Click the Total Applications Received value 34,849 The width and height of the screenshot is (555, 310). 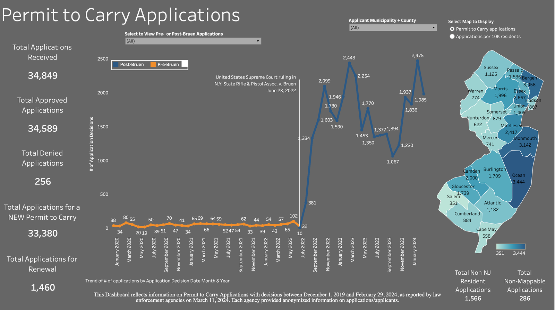(x=43, y=76)
